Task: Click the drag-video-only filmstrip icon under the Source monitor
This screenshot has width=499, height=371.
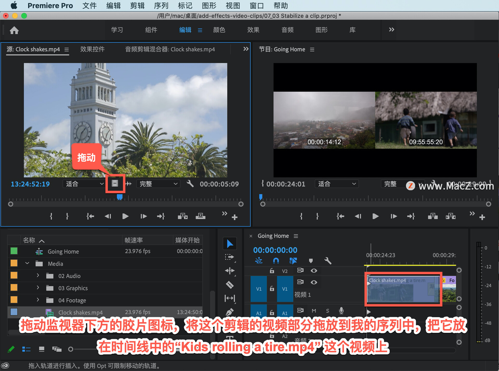Action: coord(115,184)
